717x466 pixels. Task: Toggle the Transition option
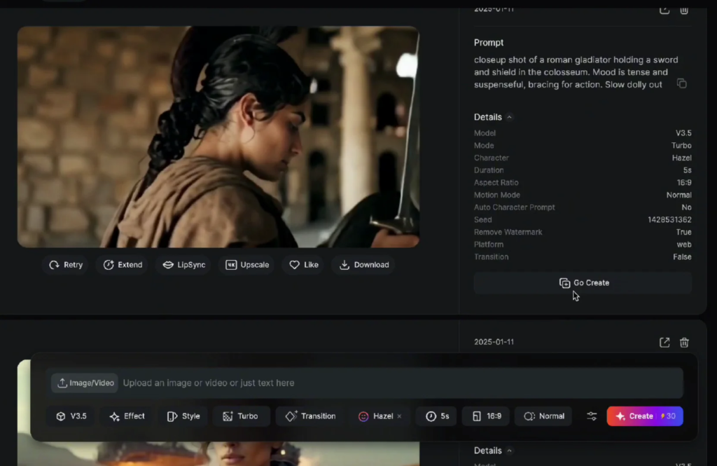coord(310,416)
